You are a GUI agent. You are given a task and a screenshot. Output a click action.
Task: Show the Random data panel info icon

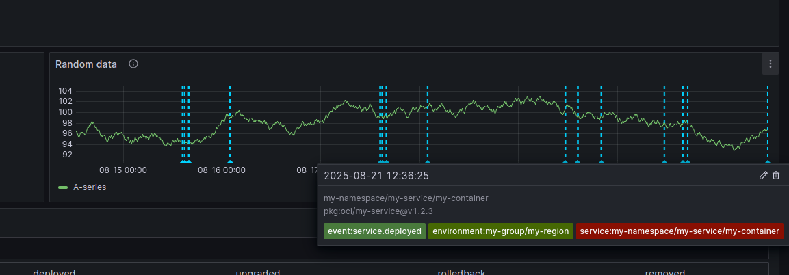(133, 64)
